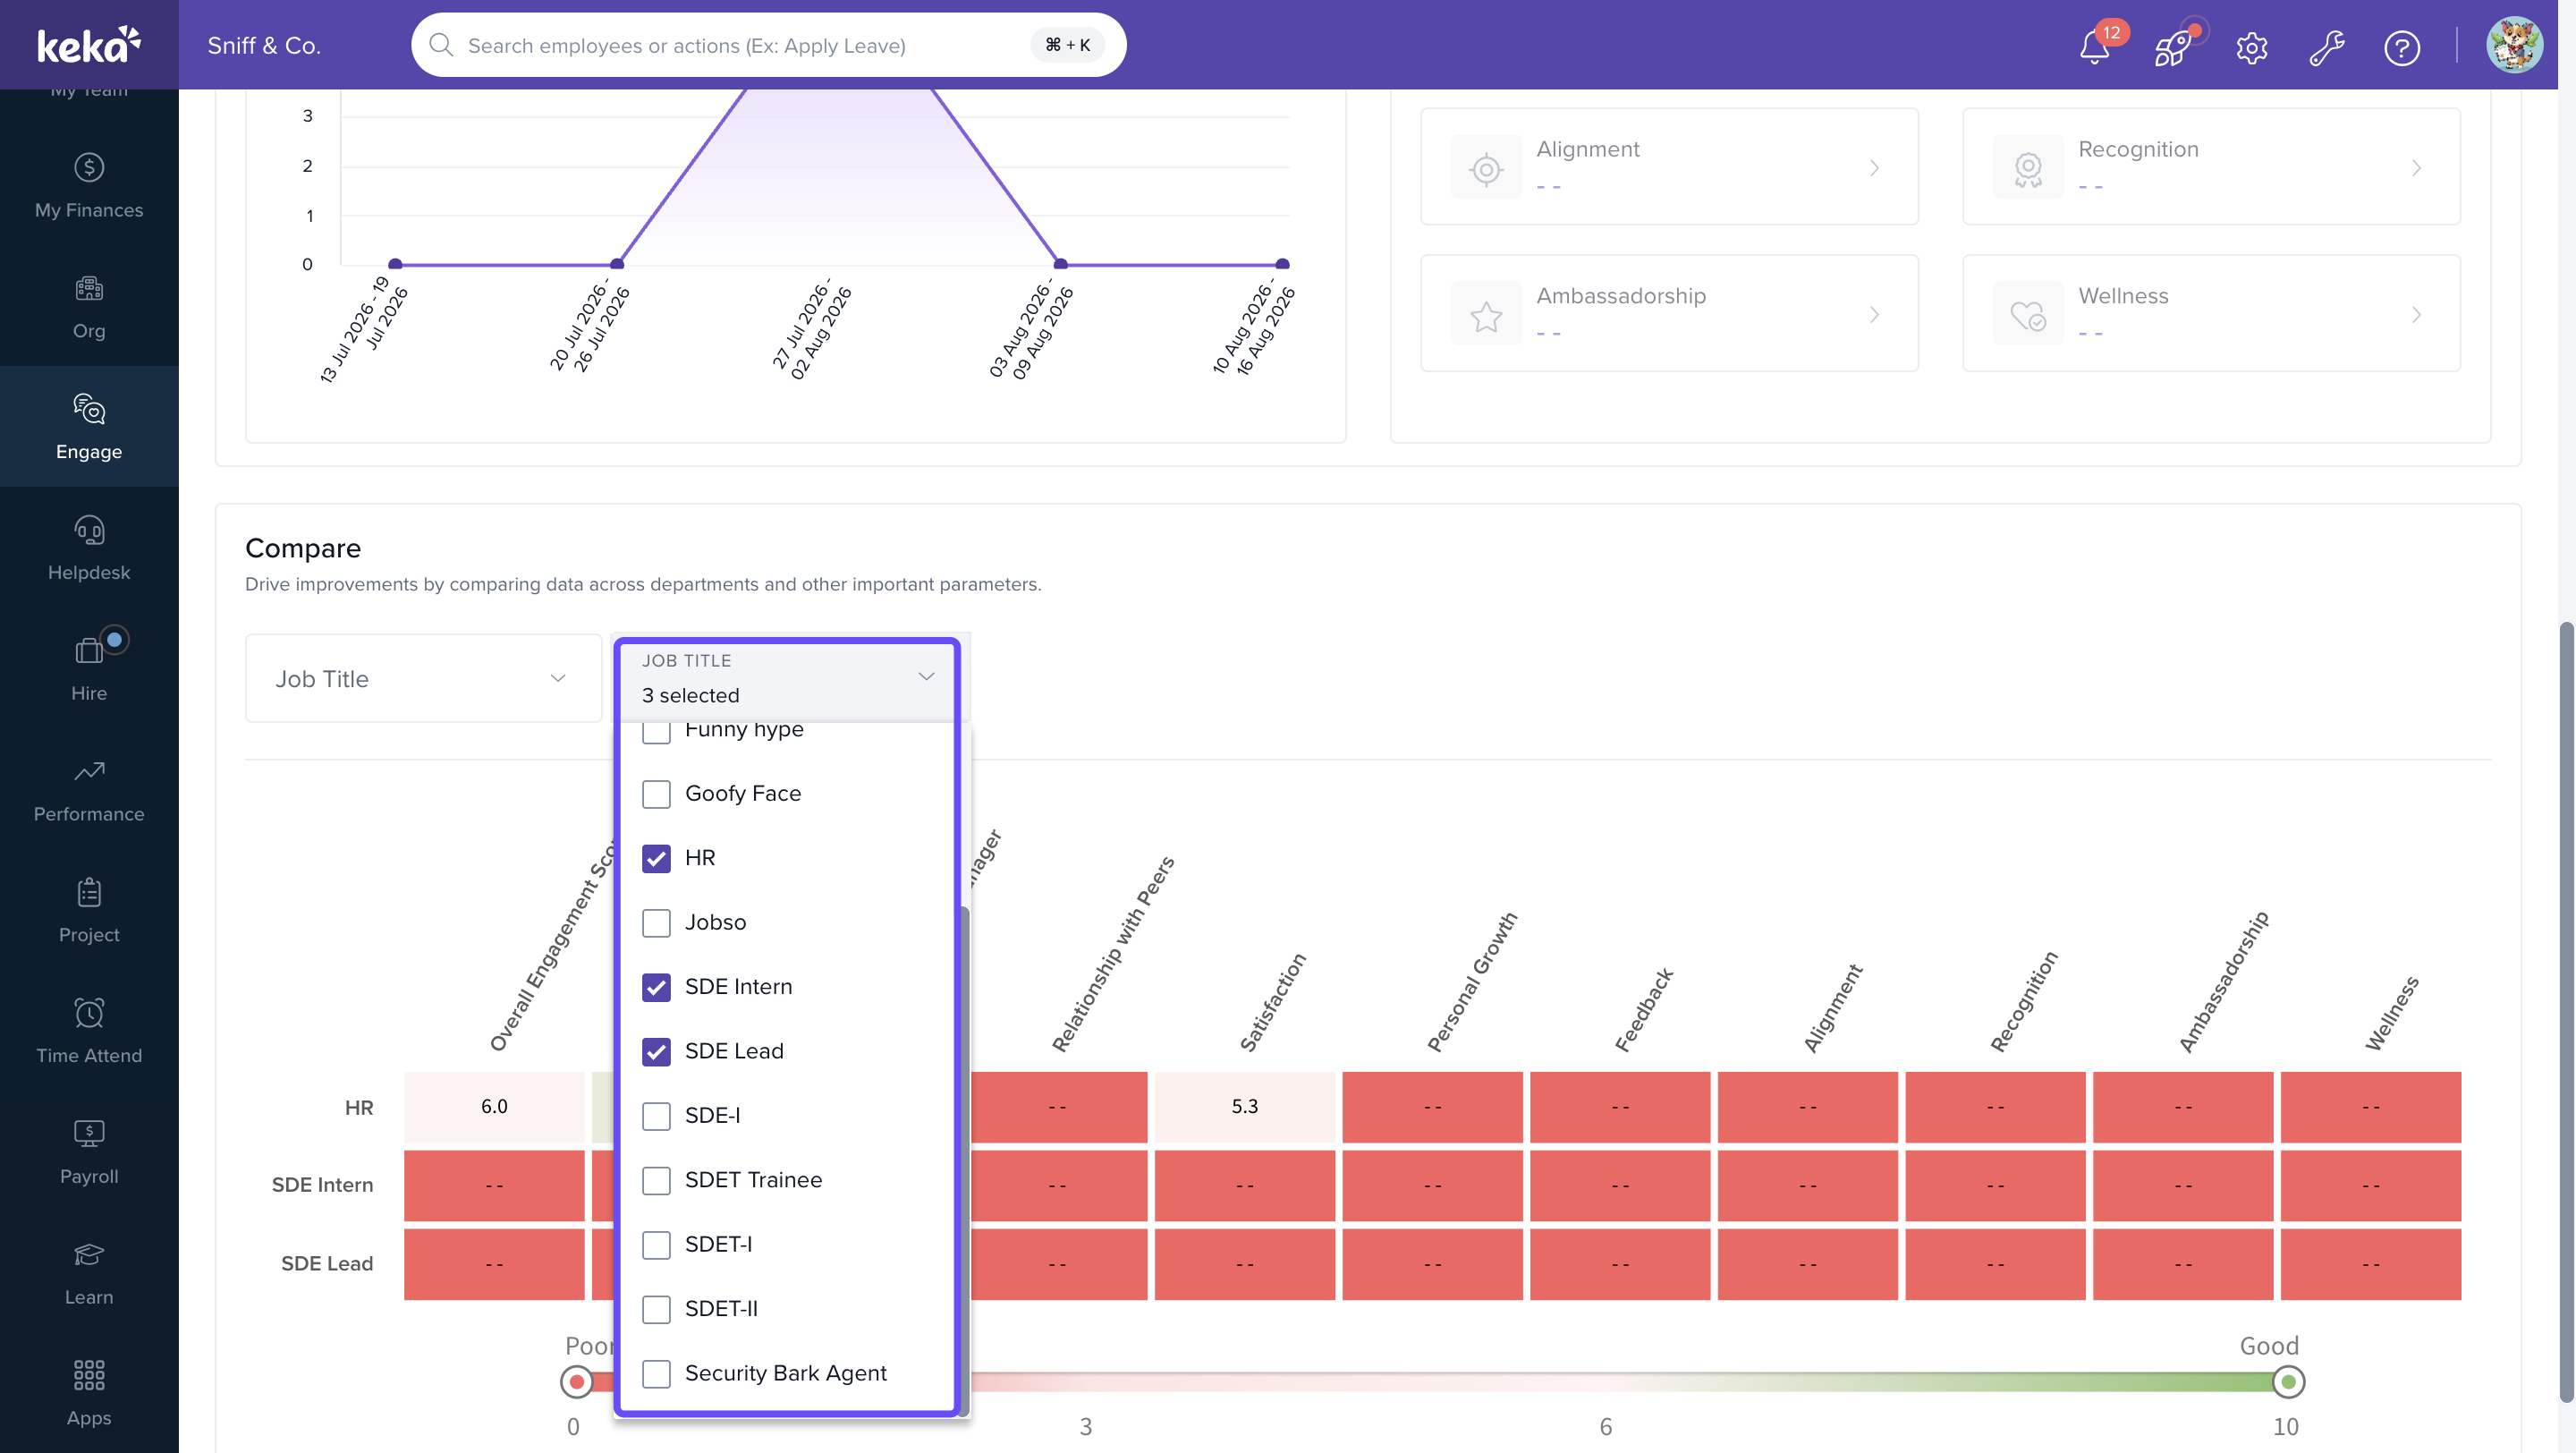Uncheck the SDE Lead checkbox
The width and height of the screenshot is (2576, 1453).
click(656, 1051)
